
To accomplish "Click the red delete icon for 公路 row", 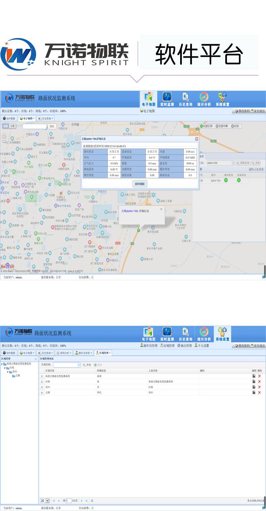I will tap(259, 392).
